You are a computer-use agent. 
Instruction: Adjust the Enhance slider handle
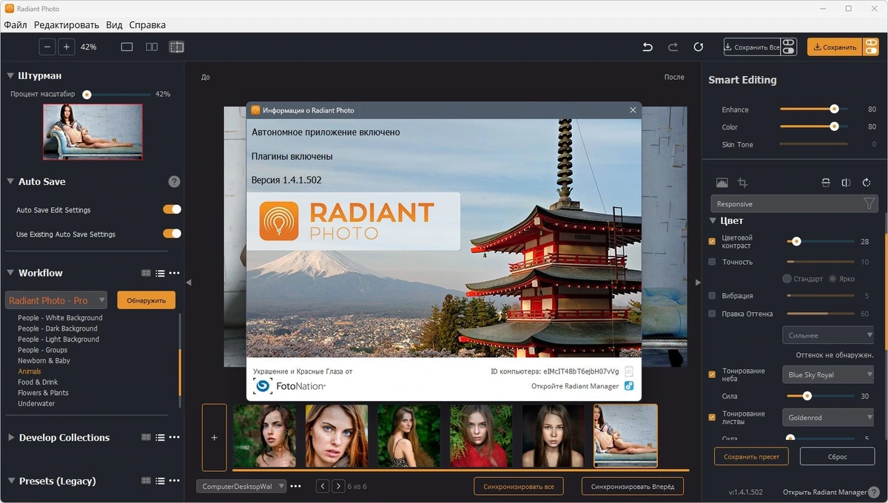(834, 109)
